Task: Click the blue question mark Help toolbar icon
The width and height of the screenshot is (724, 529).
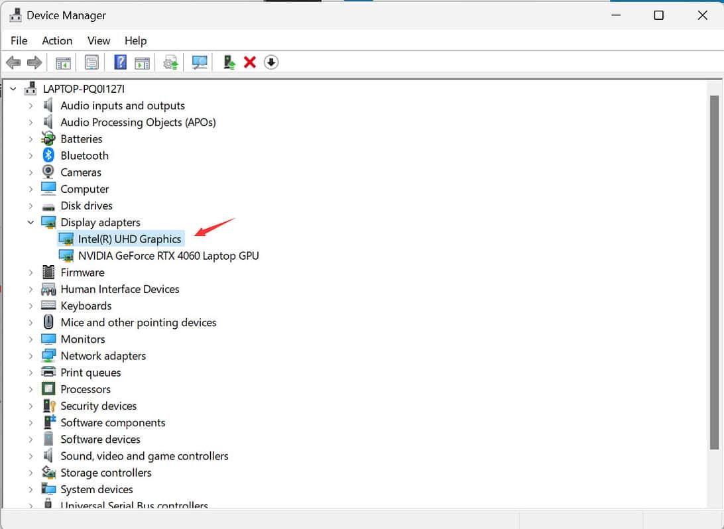Action: pos(120,62)
